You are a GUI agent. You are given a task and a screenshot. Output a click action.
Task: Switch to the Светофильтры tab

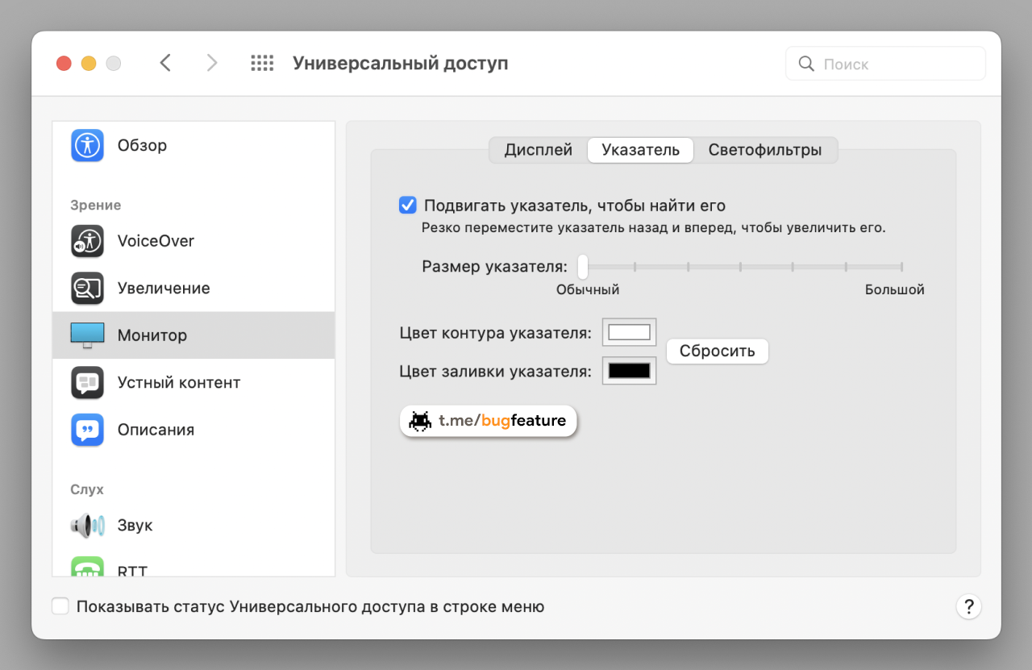point(764,150)
